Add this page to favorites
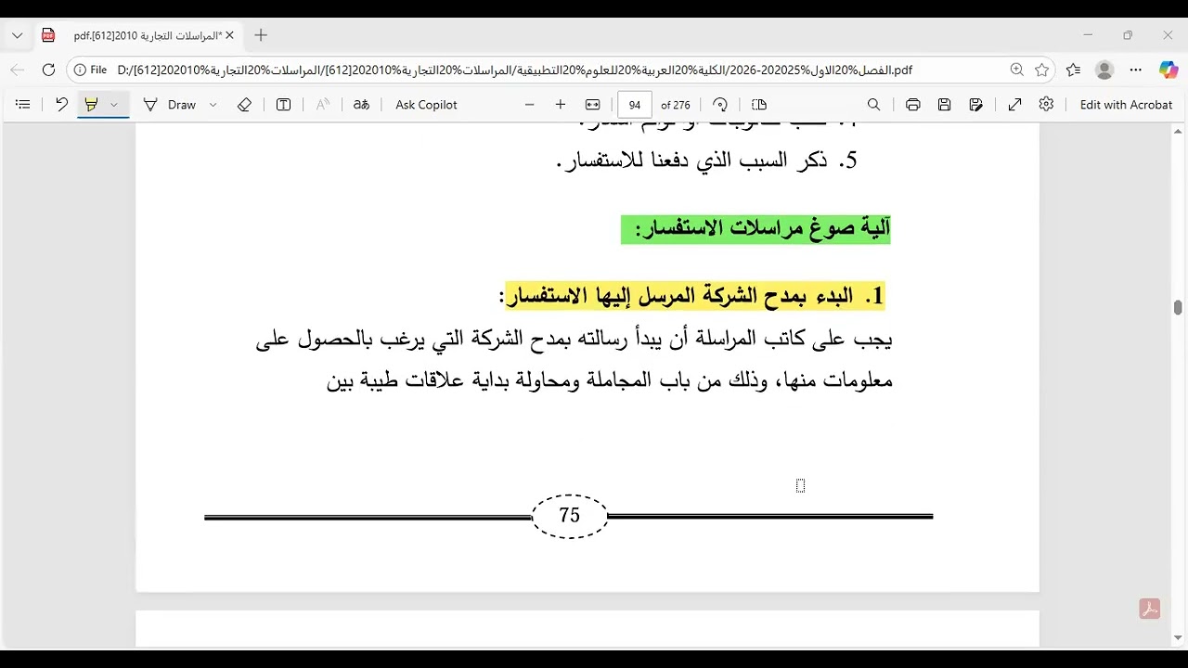 pyautogui.click(x=1042, y=70)
